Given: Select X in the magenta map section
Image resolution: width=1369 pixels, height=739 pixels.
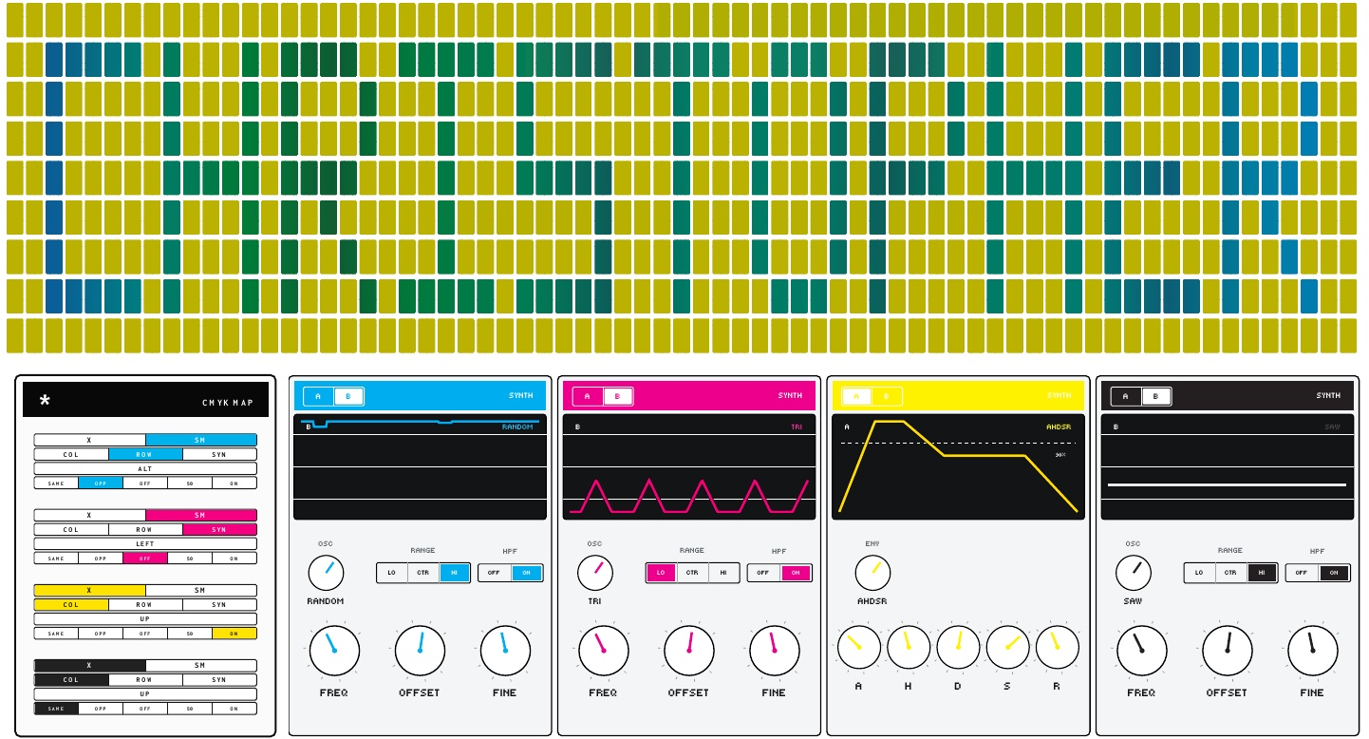Looking at the screenshot, I should (x=89, y=515).
